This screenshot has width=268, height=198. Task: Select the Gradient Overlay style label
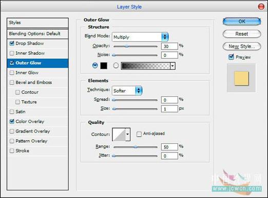[33, 131]
